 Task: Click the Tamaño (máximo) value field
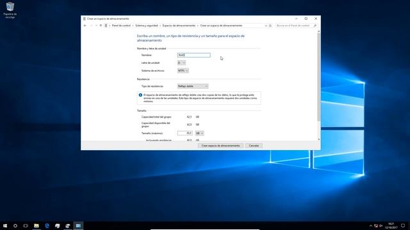pyautogui.click(x=185, y=133)
